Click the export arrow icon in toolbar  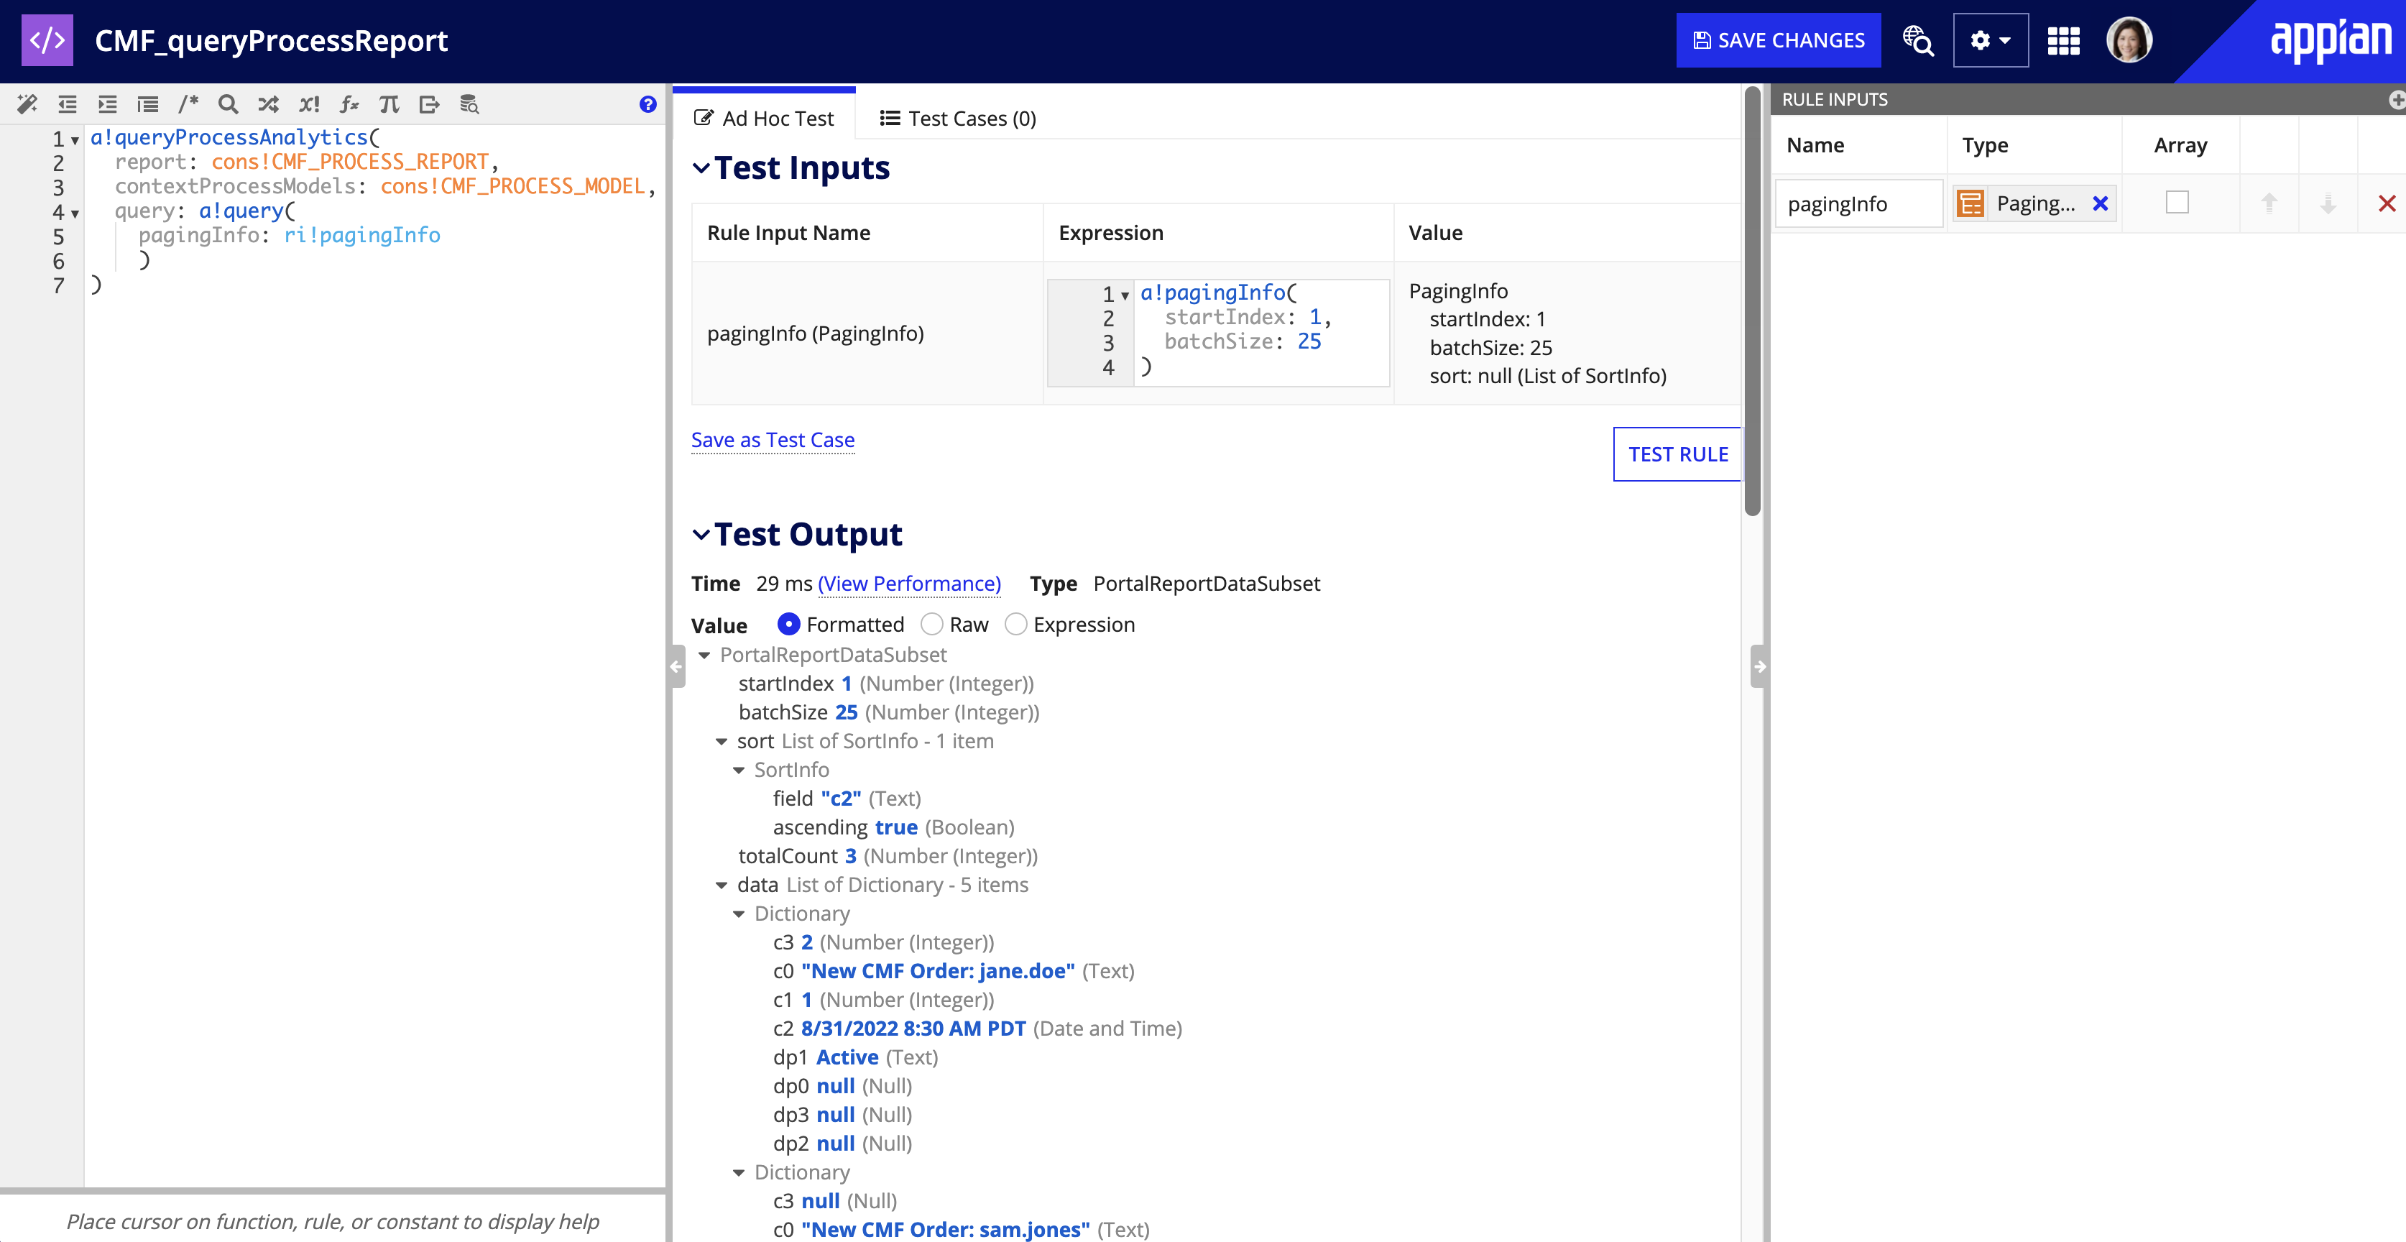click(430, 103)
